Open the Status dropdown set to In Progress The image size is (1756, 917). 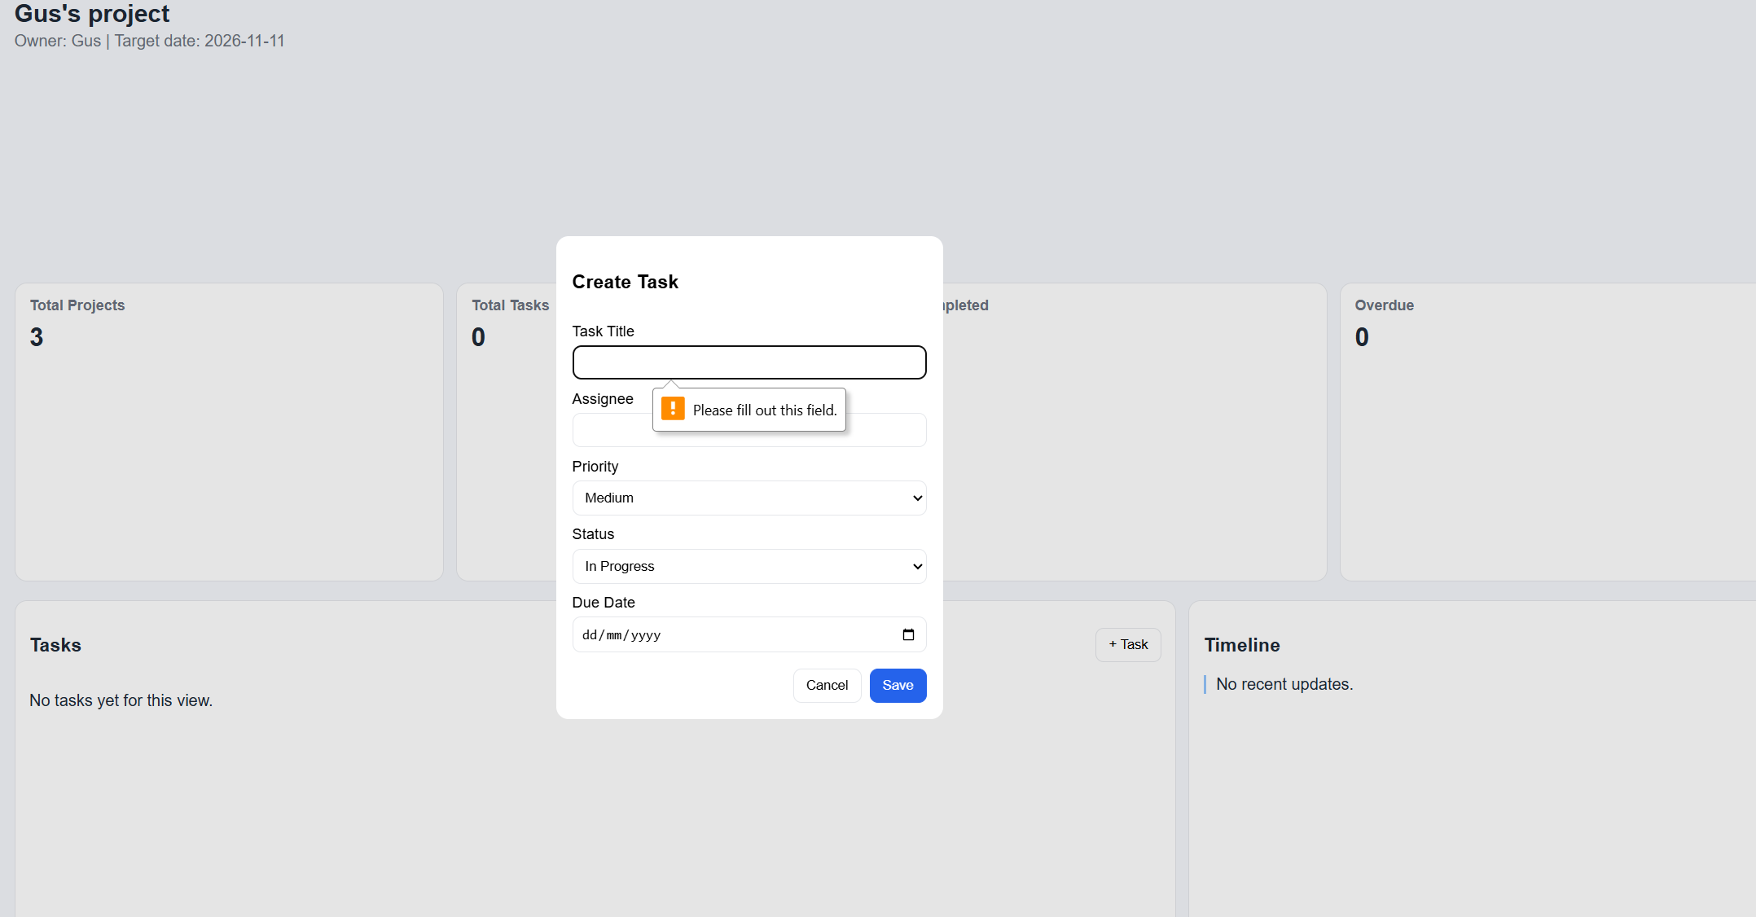749,566
